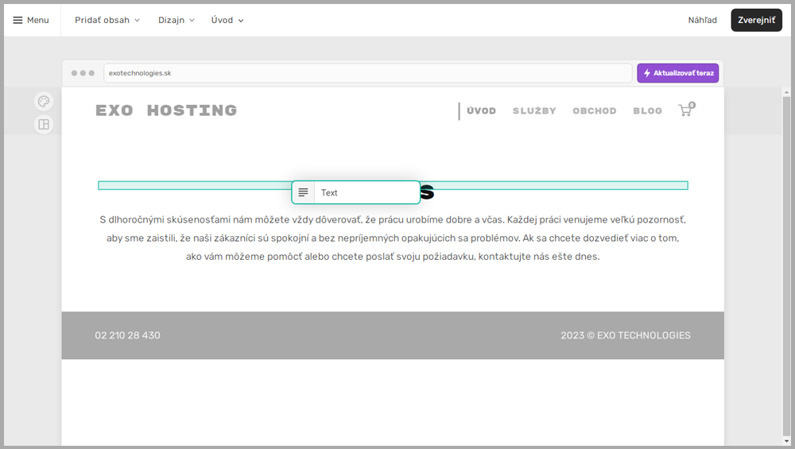This screenshot has height=449, width=795.
Task: Select the ÚVOD navigation item
Action: click(x=481, y=111)
